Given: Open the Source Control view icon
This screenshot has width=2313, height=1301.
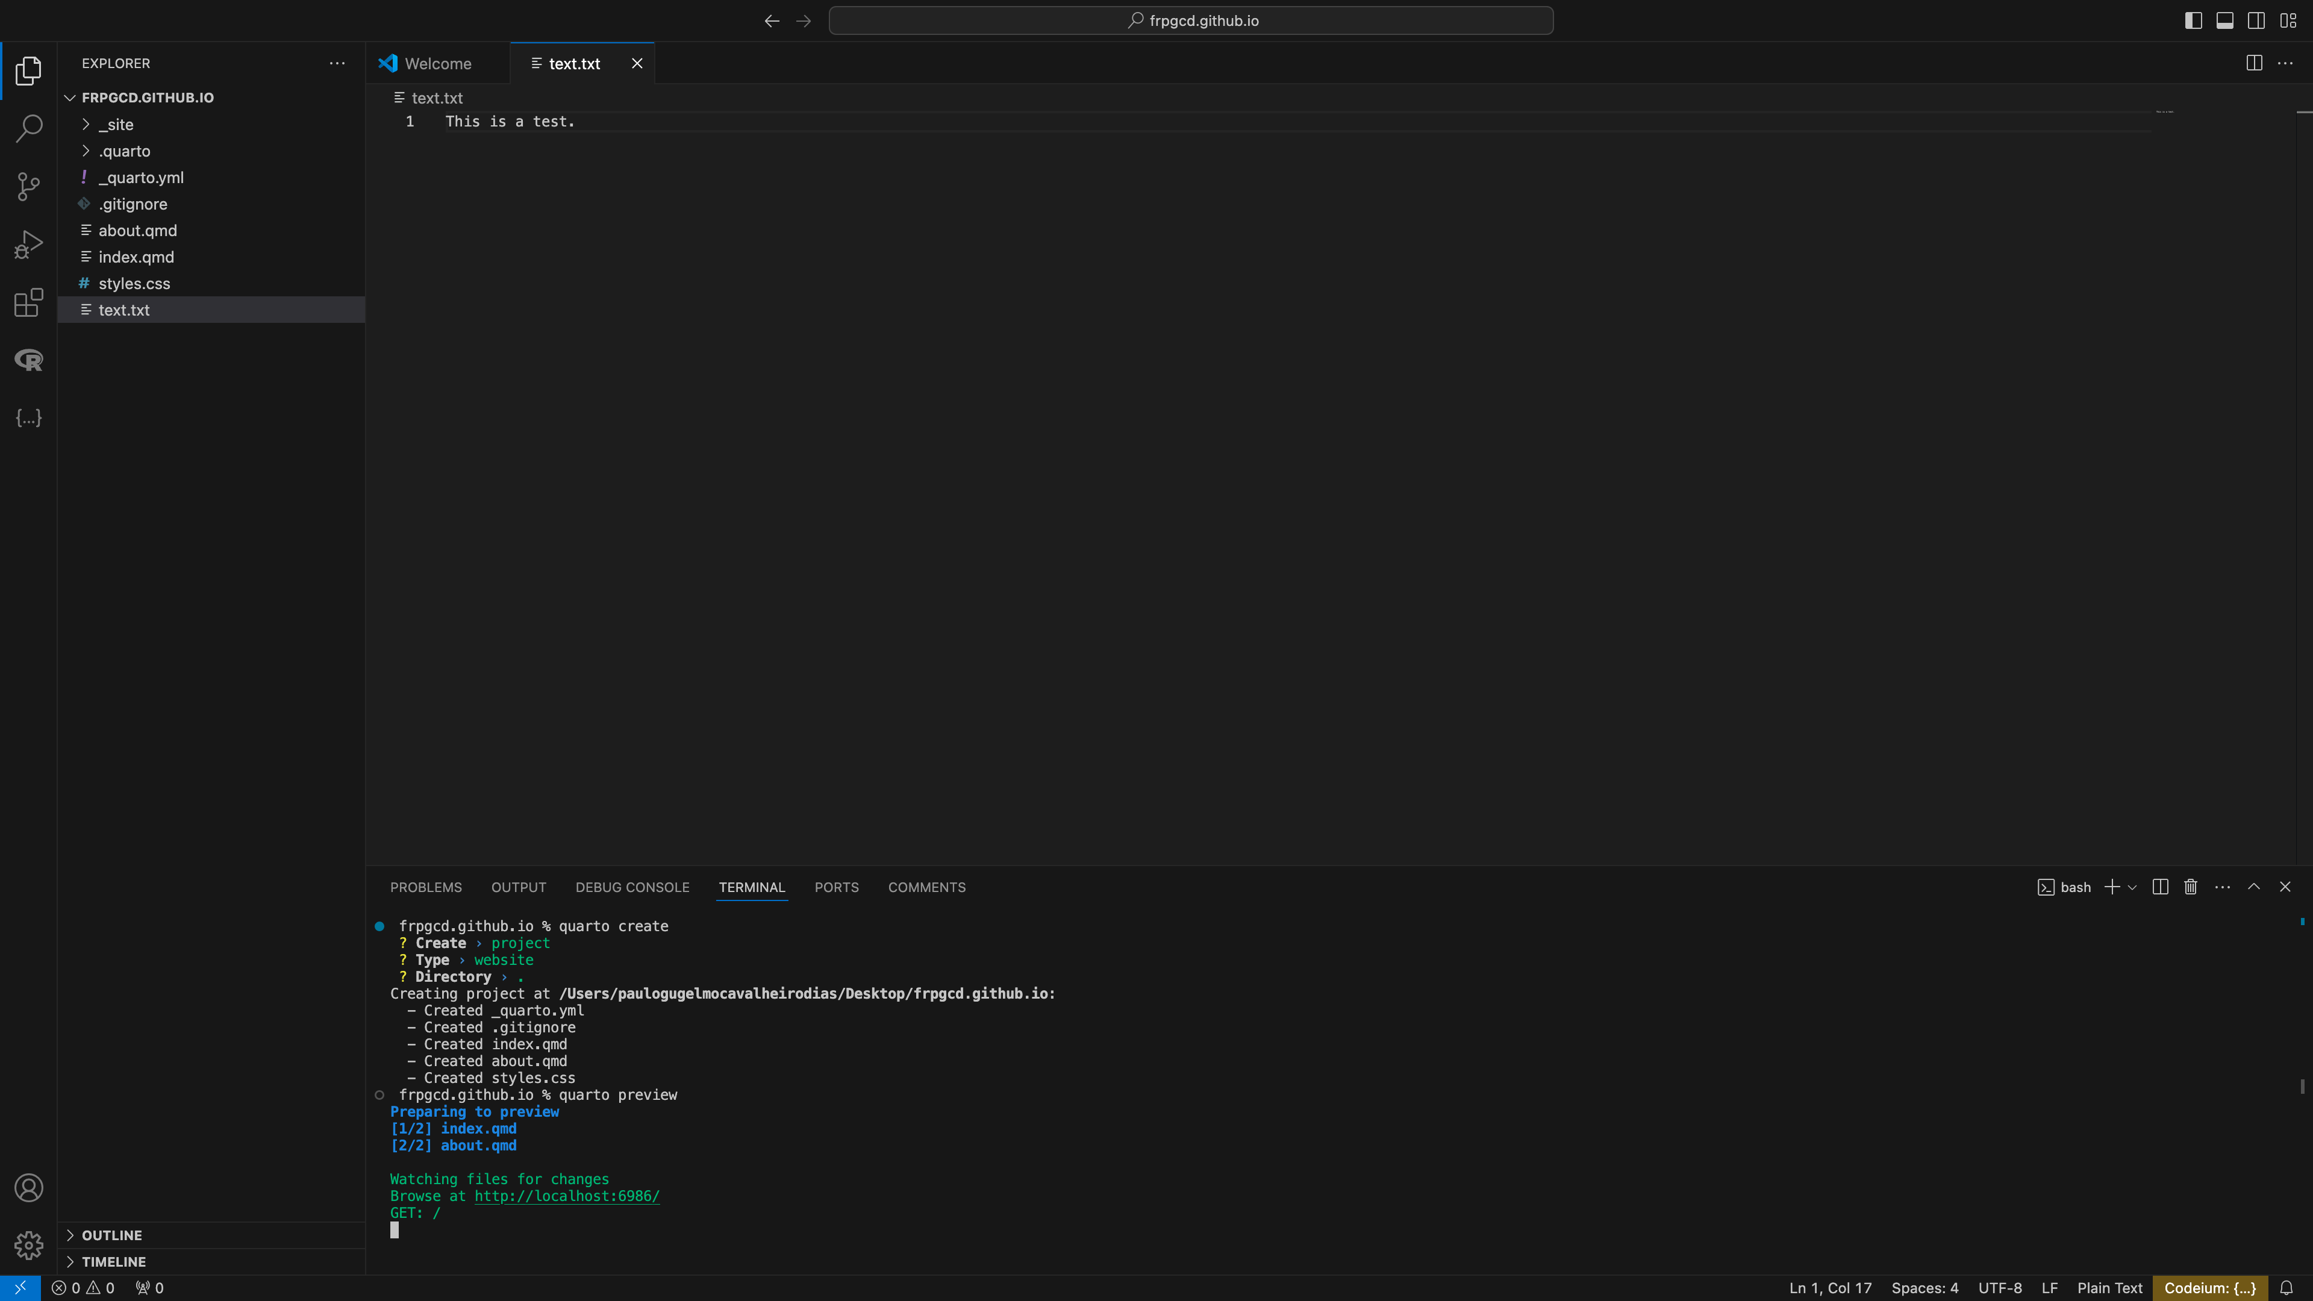Looking at the screenshot, I should coord(29,187).
